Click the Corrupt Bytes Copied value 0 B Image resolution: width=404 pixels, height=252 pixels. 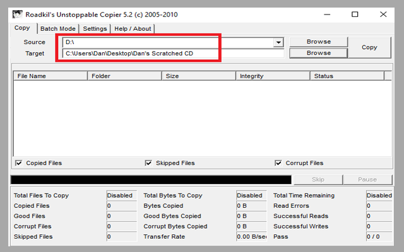[x=251, y=226]
